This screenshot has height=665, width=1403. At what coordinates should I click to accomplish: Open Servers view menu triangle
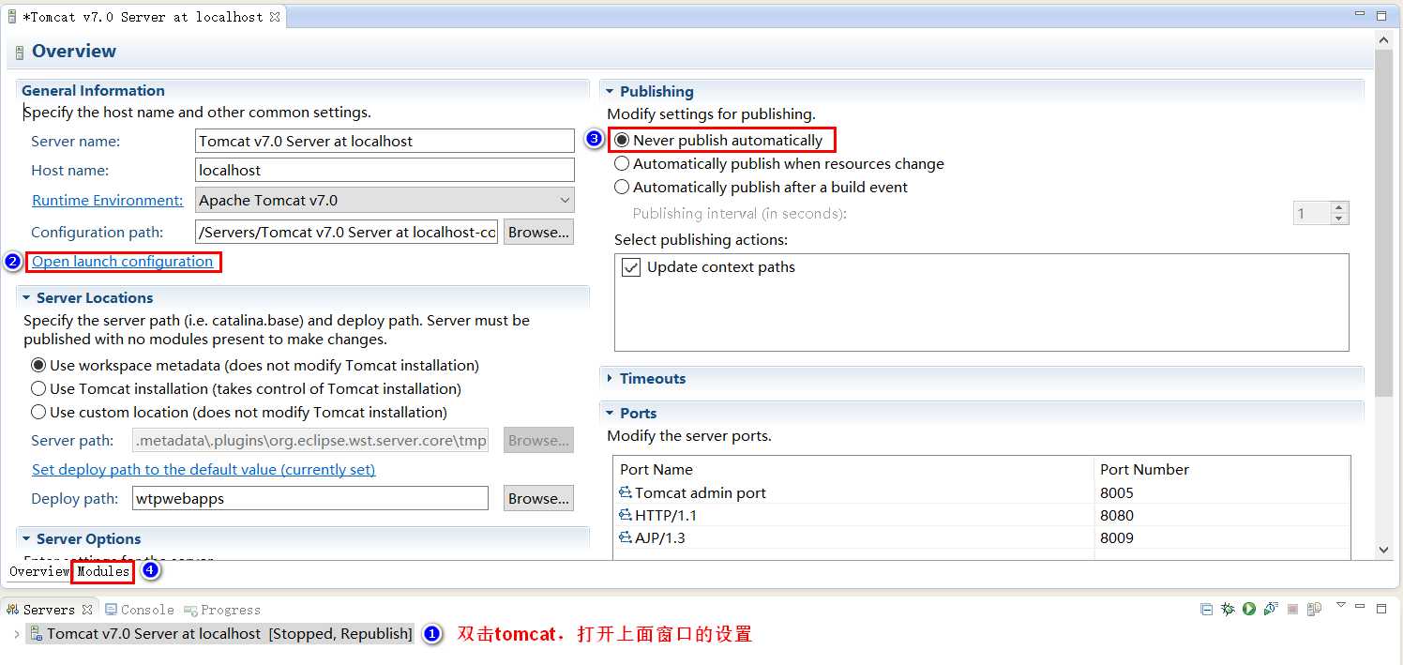click(1341, 605)
